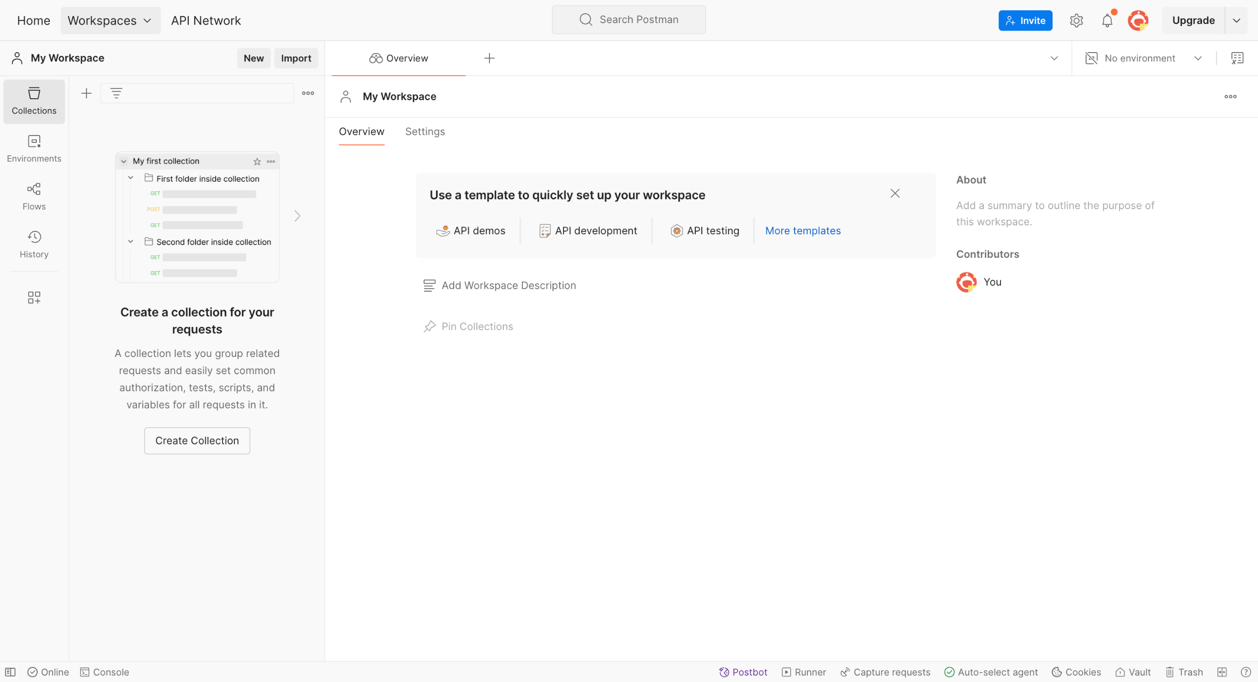Open the API Network menu item
The image size is (1258, 682).
pyautogui.click(x=206, y=21)
